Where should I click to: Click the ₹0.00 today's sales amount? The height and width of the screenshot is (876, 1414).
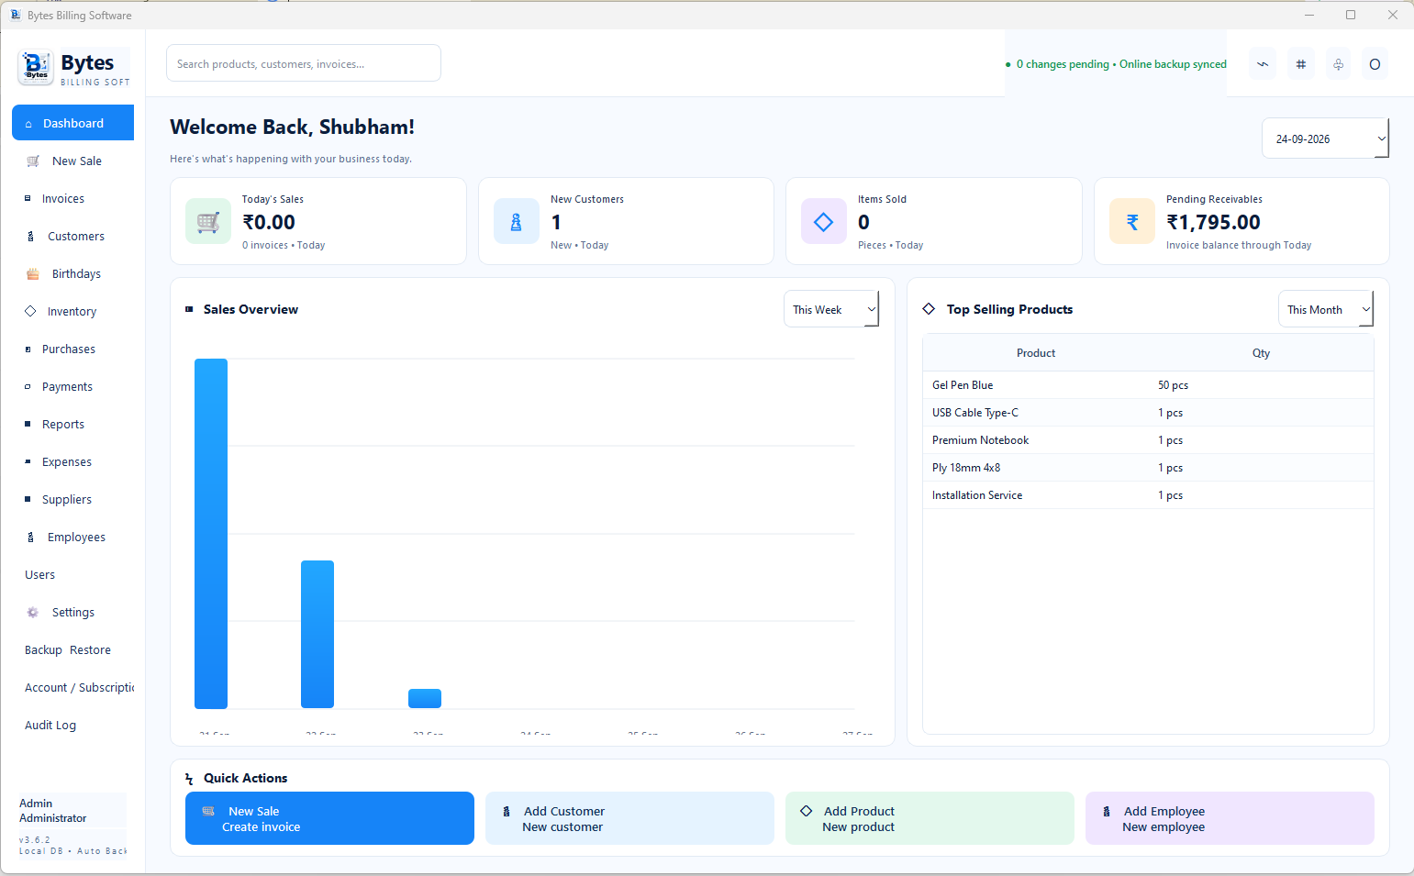tap(269, 222)
